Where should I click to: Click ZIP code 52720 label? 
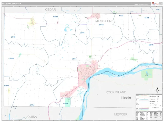click(x=55, y=16)
